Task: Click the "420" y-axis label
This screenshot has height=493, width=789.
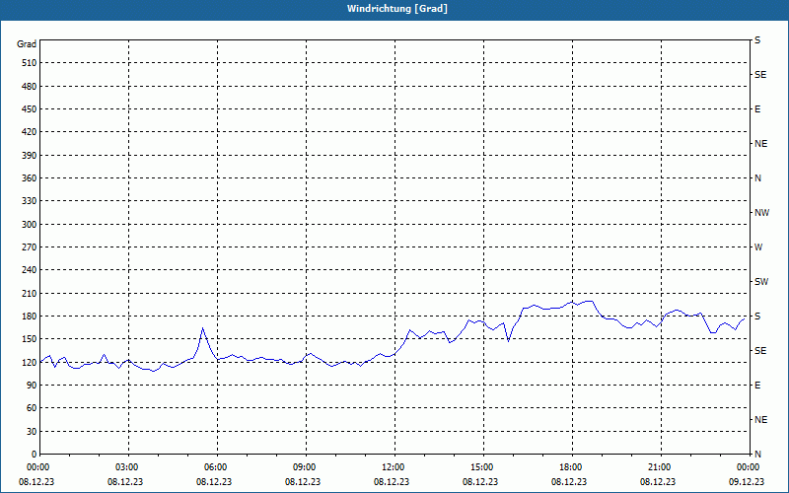Action: pos(30,132)
